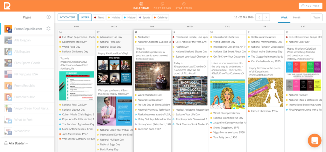Add a new page with plus icon

[x=48, y=17]
